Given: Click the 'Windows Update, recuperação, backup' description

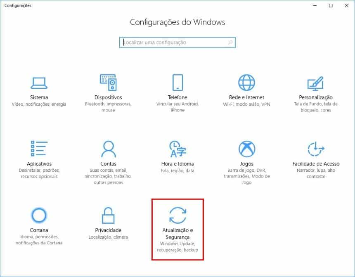Looking at the screenshot, I should (x=177, y=247).
